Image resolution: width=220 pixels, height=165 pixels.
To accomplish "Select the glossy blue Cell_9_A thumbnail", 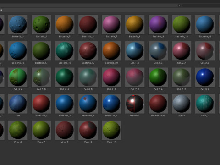I will pyautogui.click(x=205, y=77).
